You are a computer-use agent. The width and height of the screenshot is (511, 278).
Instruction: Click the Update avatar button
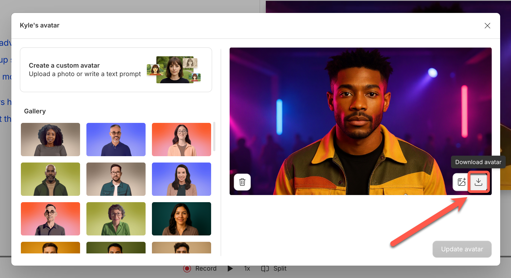click(x=462, y=249)
